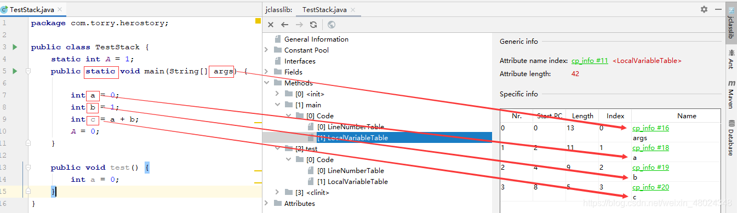
Task: Follow the cp_info #11 attribute name link
Action: click(x=590, y=61)
